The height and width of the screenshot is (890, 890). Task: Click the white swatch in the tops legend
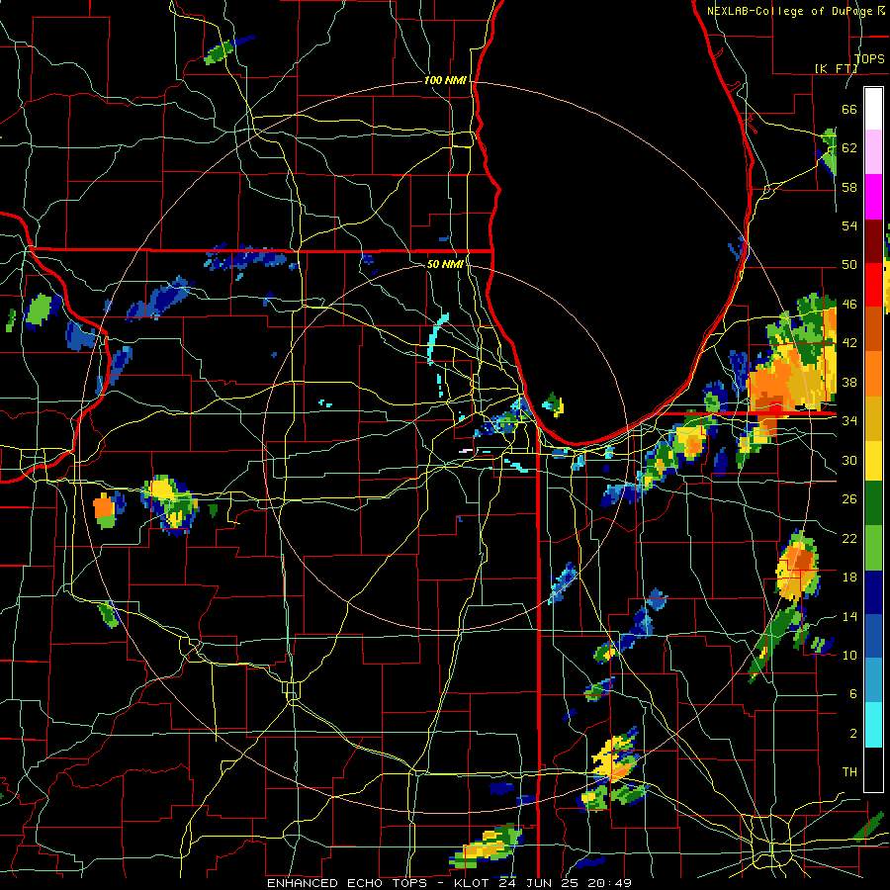tap(873, 109)
